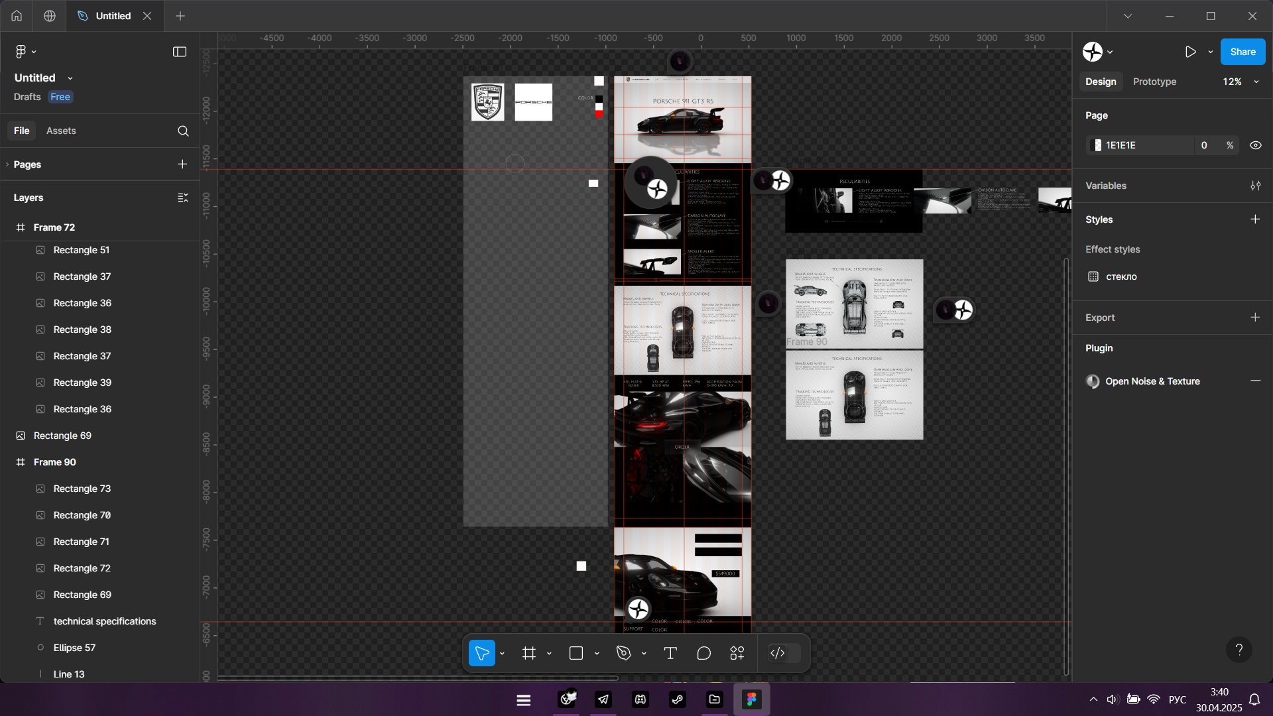Collapse all layers icon
The width and height of the screenshot is (1273, 716).
(x=183, y=198)
